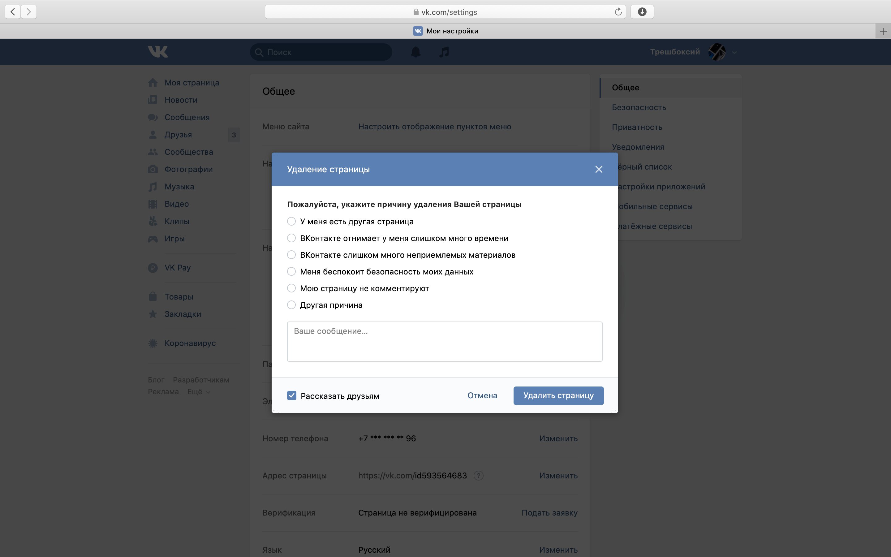Close the Удаление страницы dialog

(599, 169)
